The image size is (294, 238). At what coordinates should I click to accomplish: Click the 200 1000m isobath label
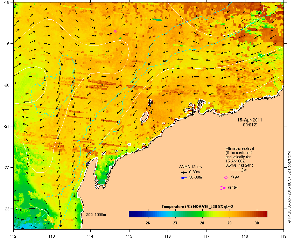[x=96, y=215]
